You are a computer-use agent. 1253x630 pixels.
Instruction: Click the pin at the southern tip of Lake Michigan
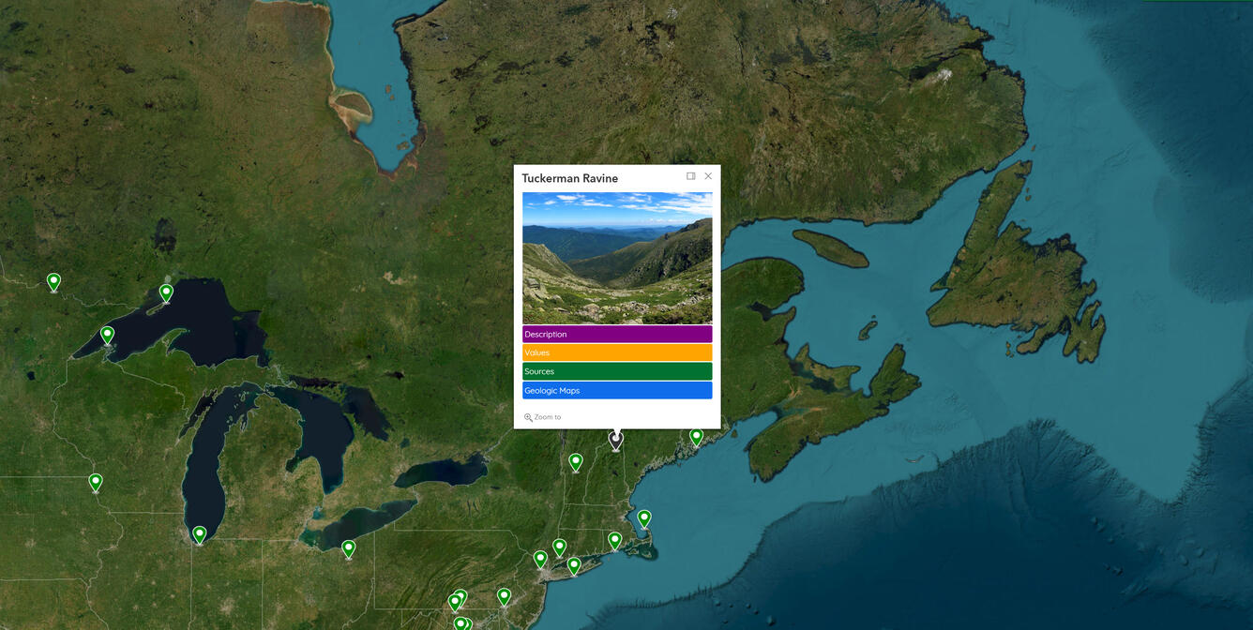[x=199, y=533]
